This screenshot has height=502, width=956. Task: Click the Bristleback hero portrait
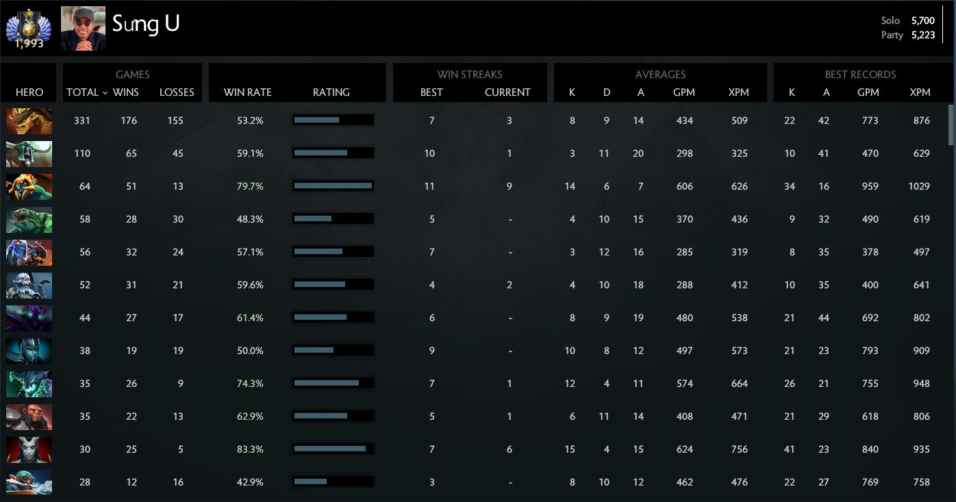point(29,121)
